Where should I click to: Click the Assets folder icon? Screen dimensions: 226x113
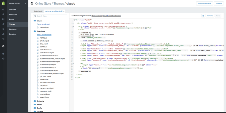(35, 104)
